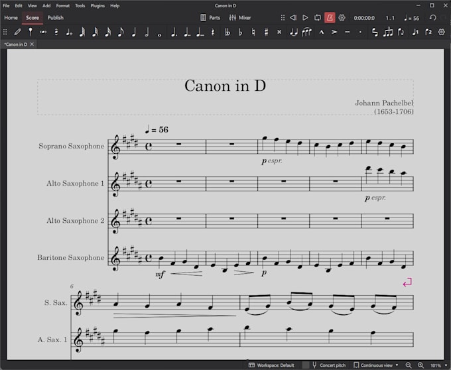451x370 pixels.
Task: Switch to the Publish tab
Action: pos(56,18)
